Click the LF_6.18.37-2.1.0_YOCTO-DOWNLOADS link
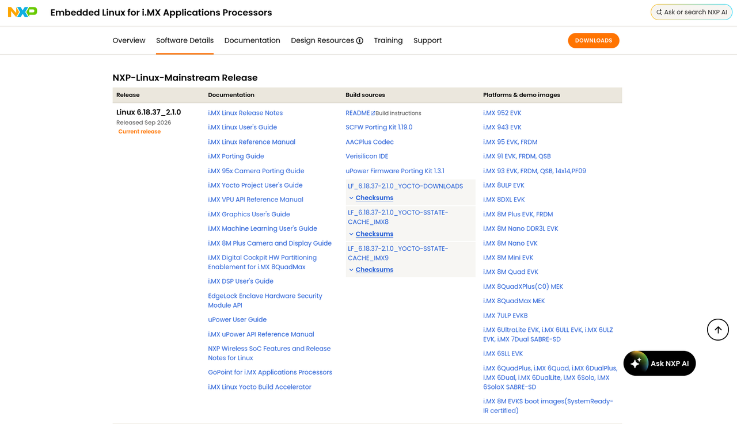Viewport: 737px width, 424px height. coord(405,186)
